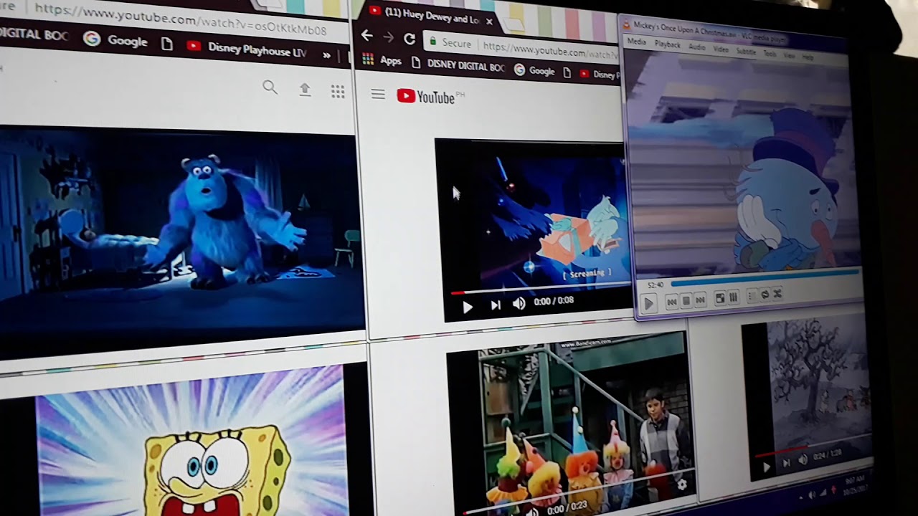Reload the Huey Dewey YouTube page

point(410,39)
